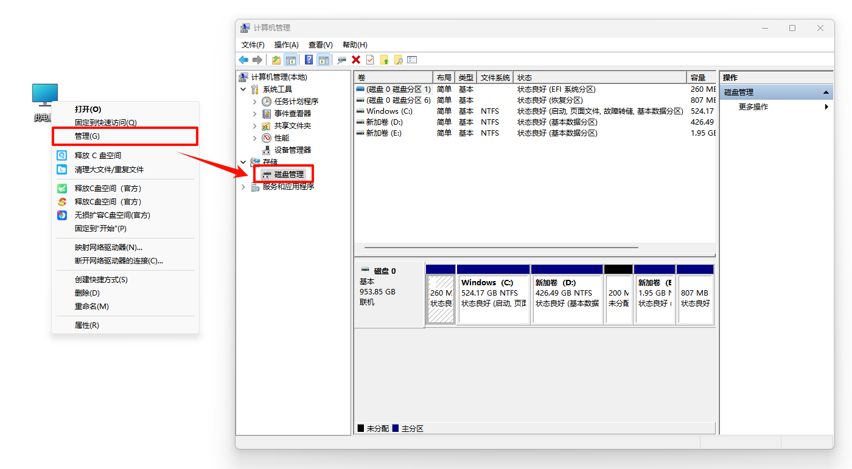Click 属性(R) in the context menu
This screenshot has width=852, height=469.
[x=86, y=325]
